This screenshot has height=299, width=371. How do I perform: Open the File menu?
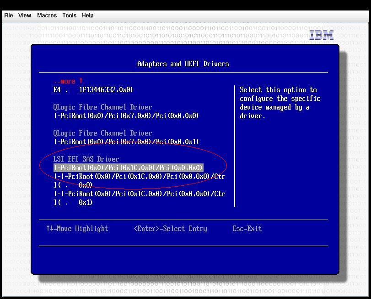click(8, 15)
